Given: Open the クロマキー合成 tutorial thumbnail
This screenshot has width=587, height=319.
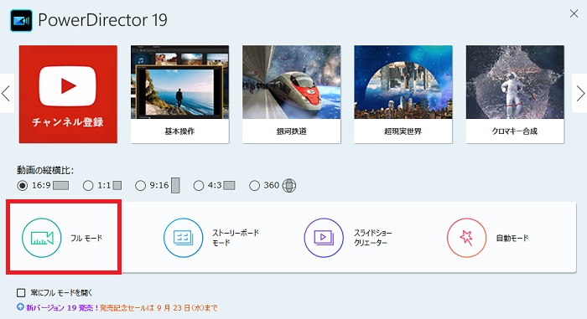Looking at the screenshot, I should pos(515,95).
